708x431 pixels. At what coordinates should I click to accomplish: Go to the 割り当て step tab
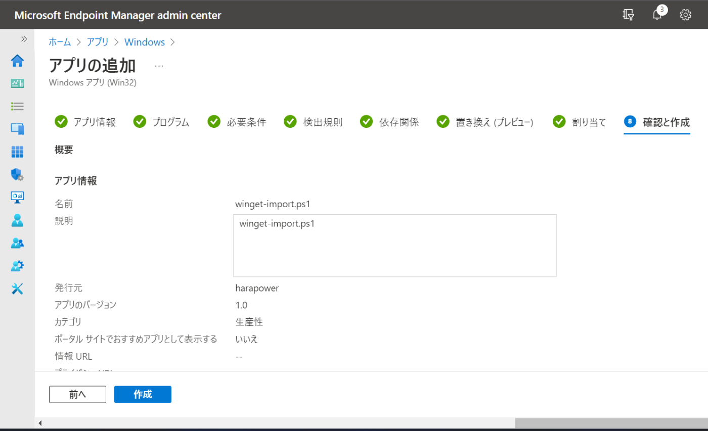[x=580, y=122]
